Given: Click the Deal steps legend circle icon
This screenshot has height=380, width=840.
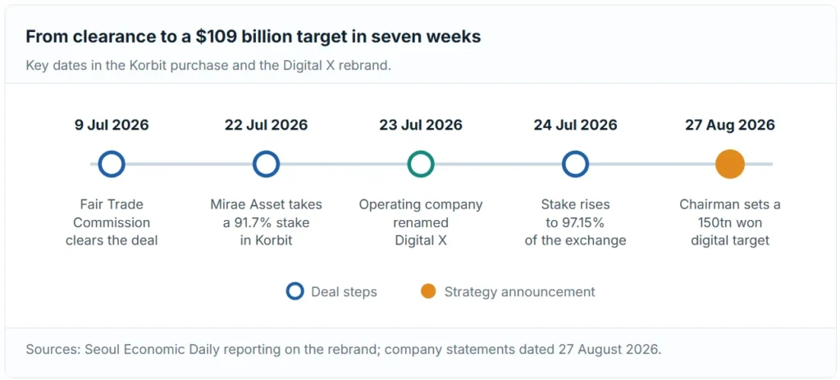Looking at the screenshot, I should [x=295, y=291].
